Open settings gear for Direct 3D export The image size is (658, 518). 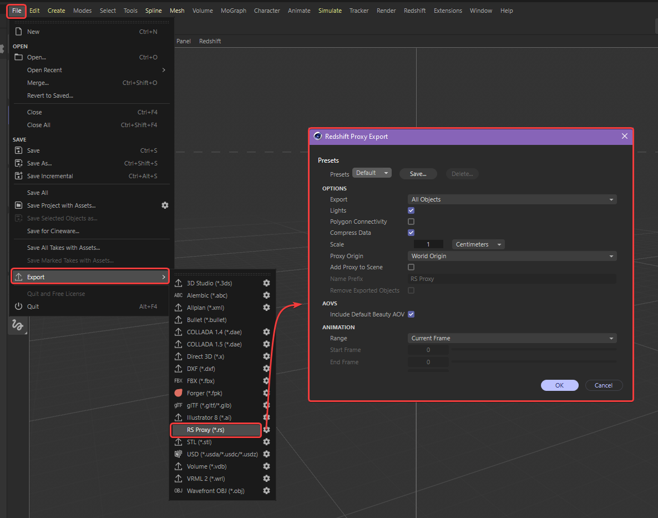point(266,356)
